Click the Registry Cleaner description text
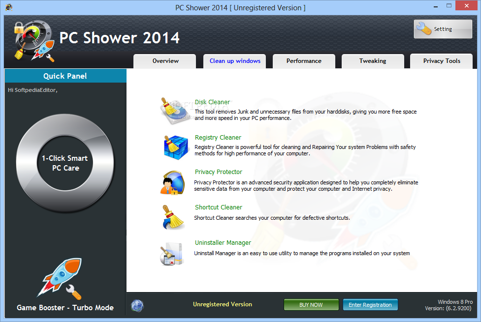 point(305,150)
